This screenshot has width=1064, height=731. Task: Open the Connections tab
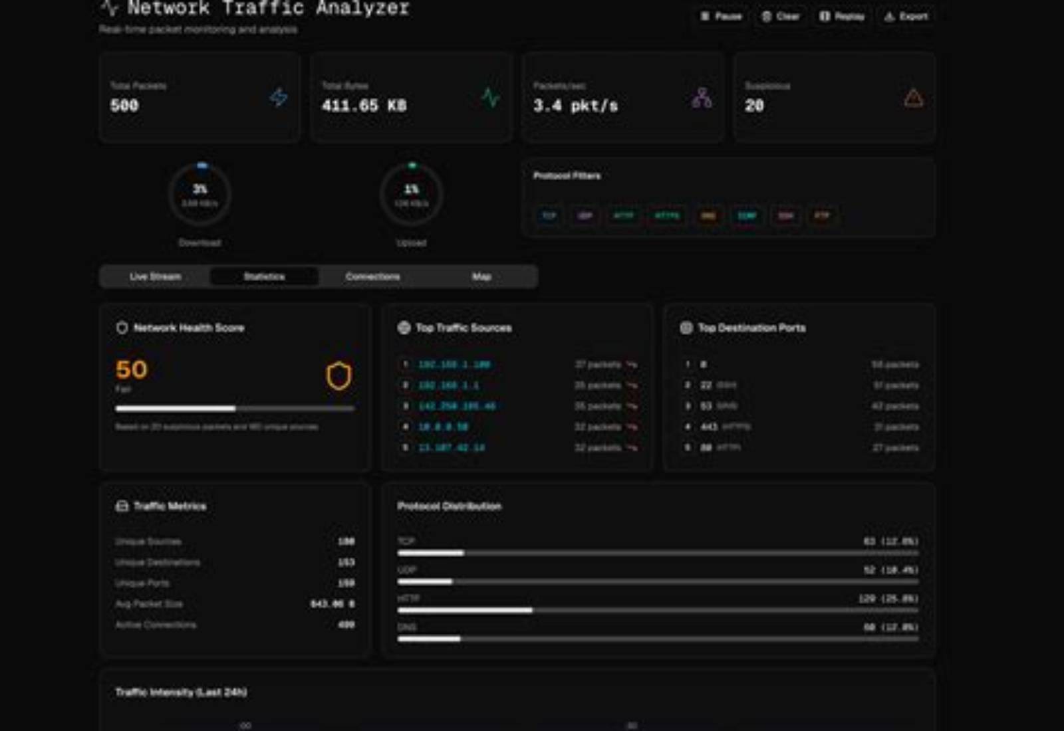[x=373, y=276]
